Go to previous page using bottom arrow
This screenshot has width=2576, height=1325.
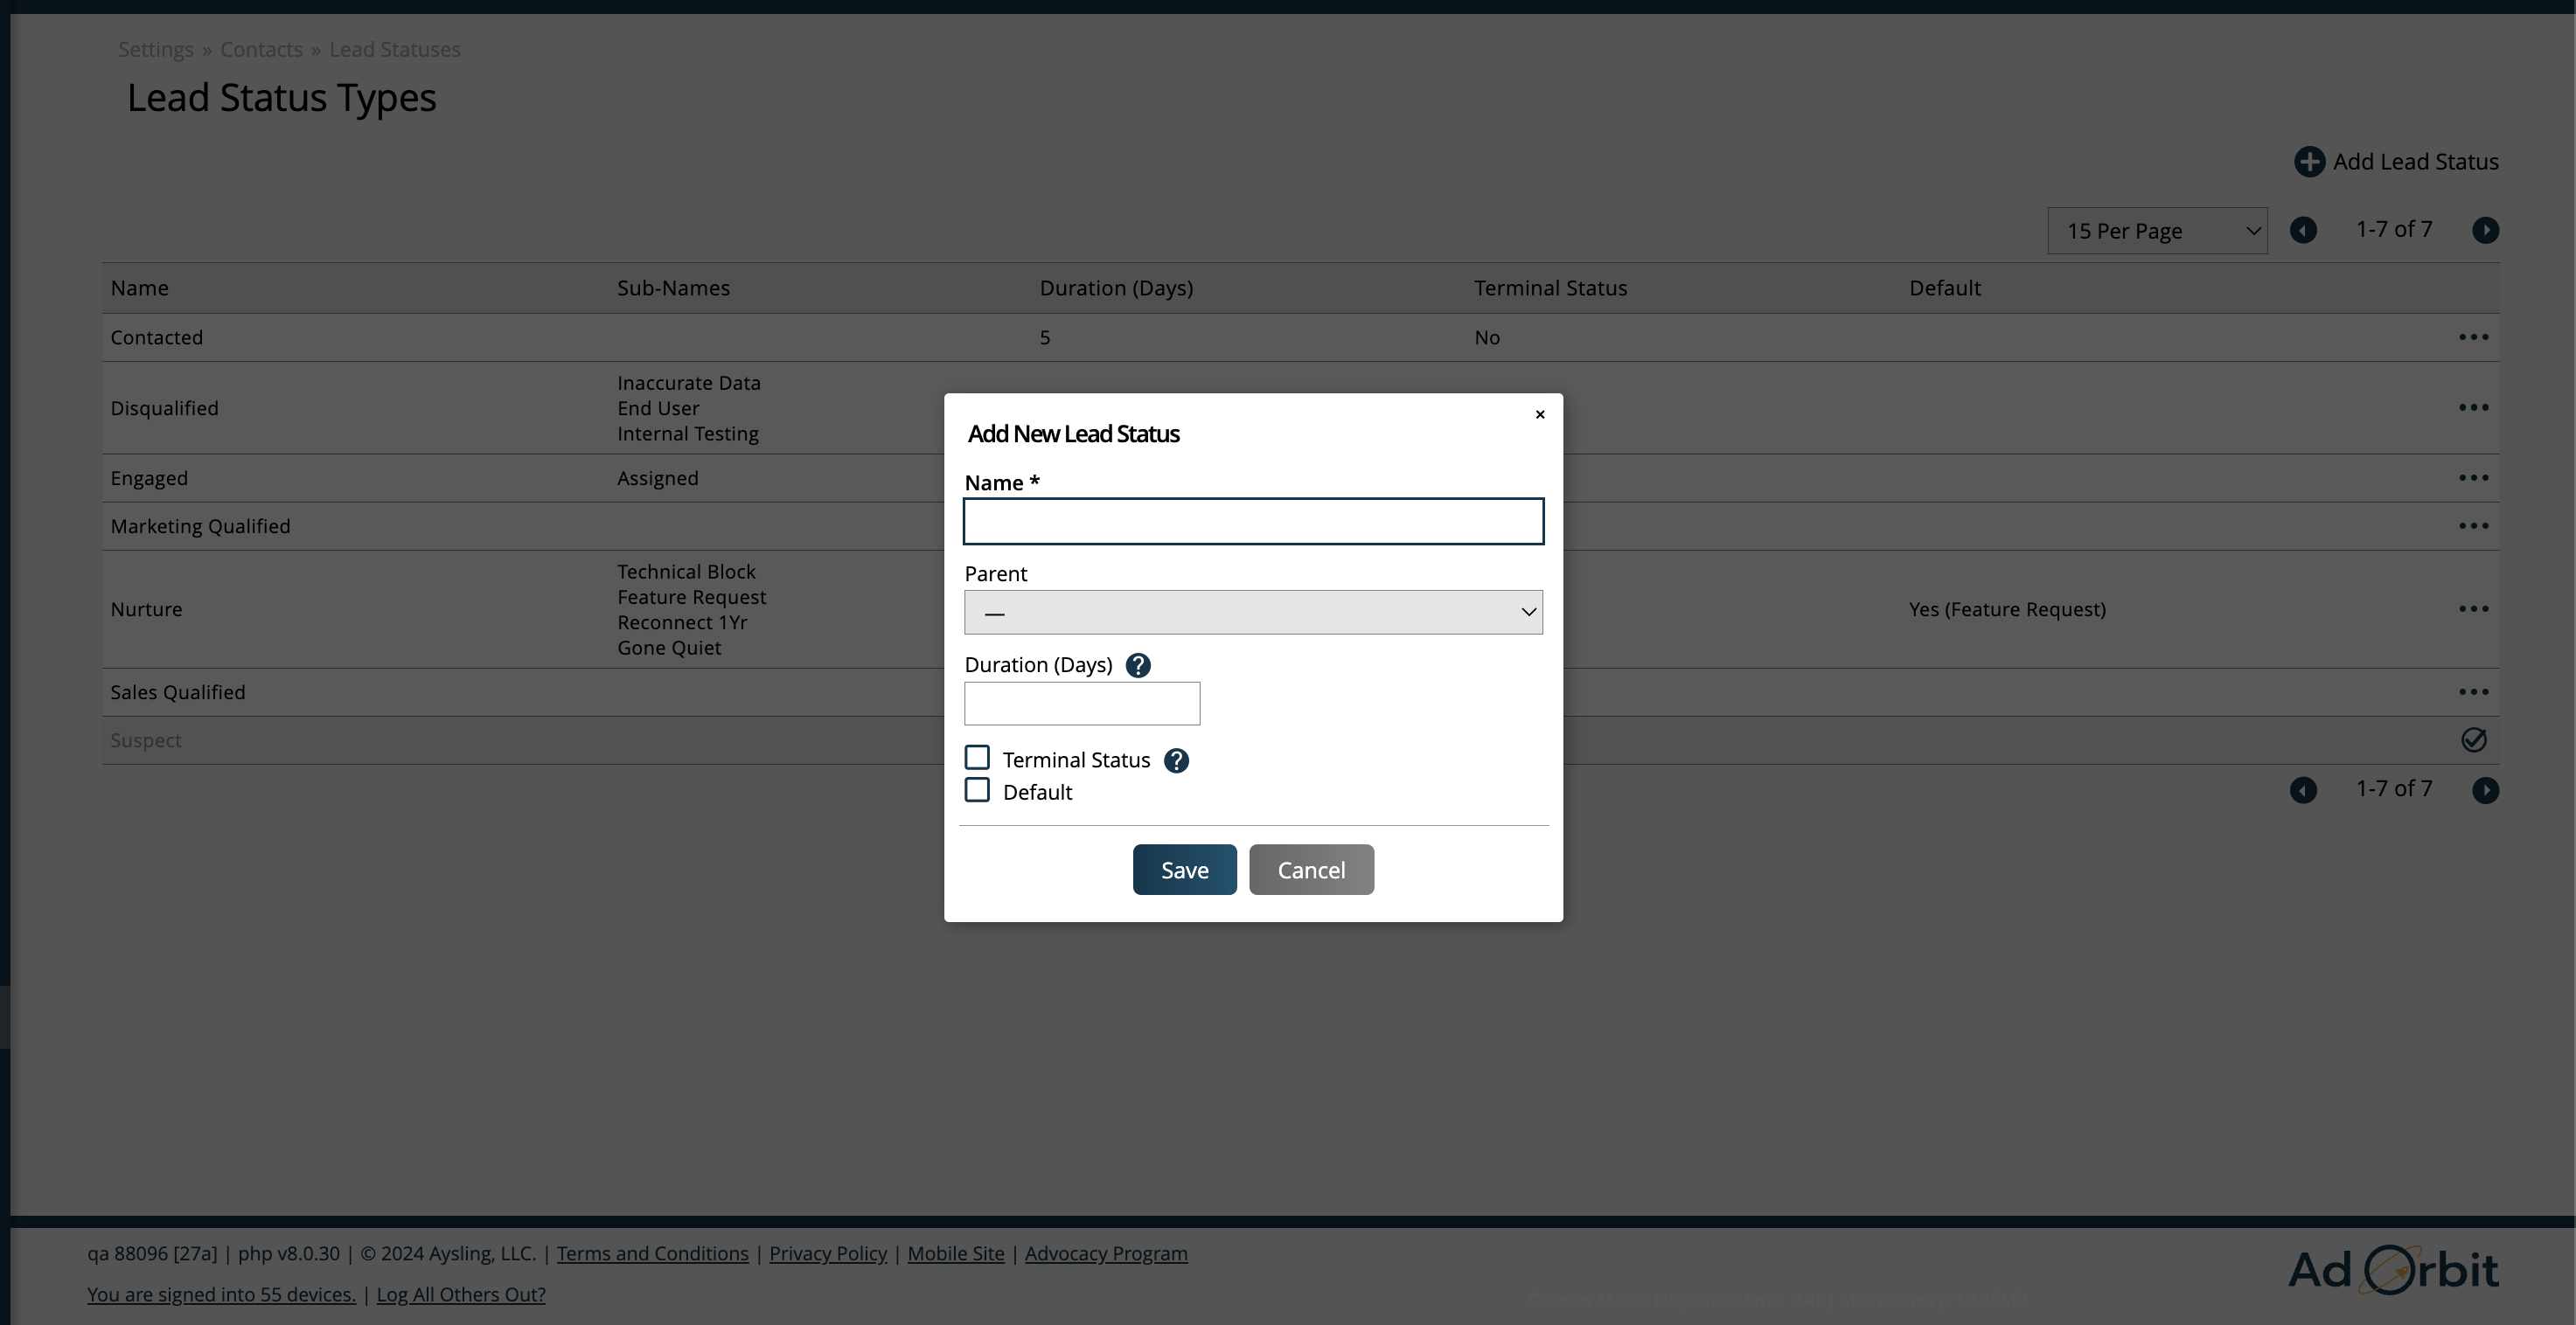[2303, 790]
